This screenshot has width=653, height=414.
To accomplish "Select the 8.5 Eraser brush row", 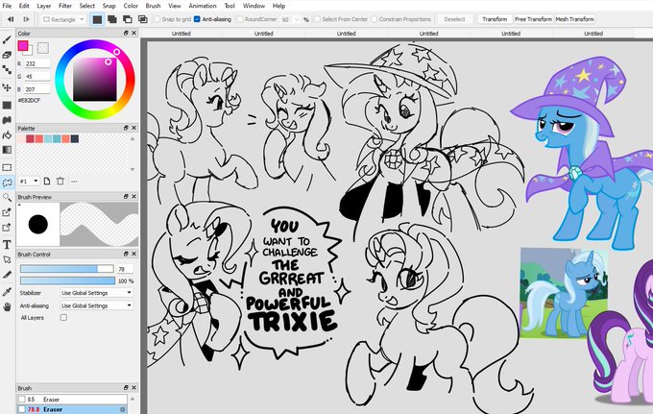I will (72, 400).
